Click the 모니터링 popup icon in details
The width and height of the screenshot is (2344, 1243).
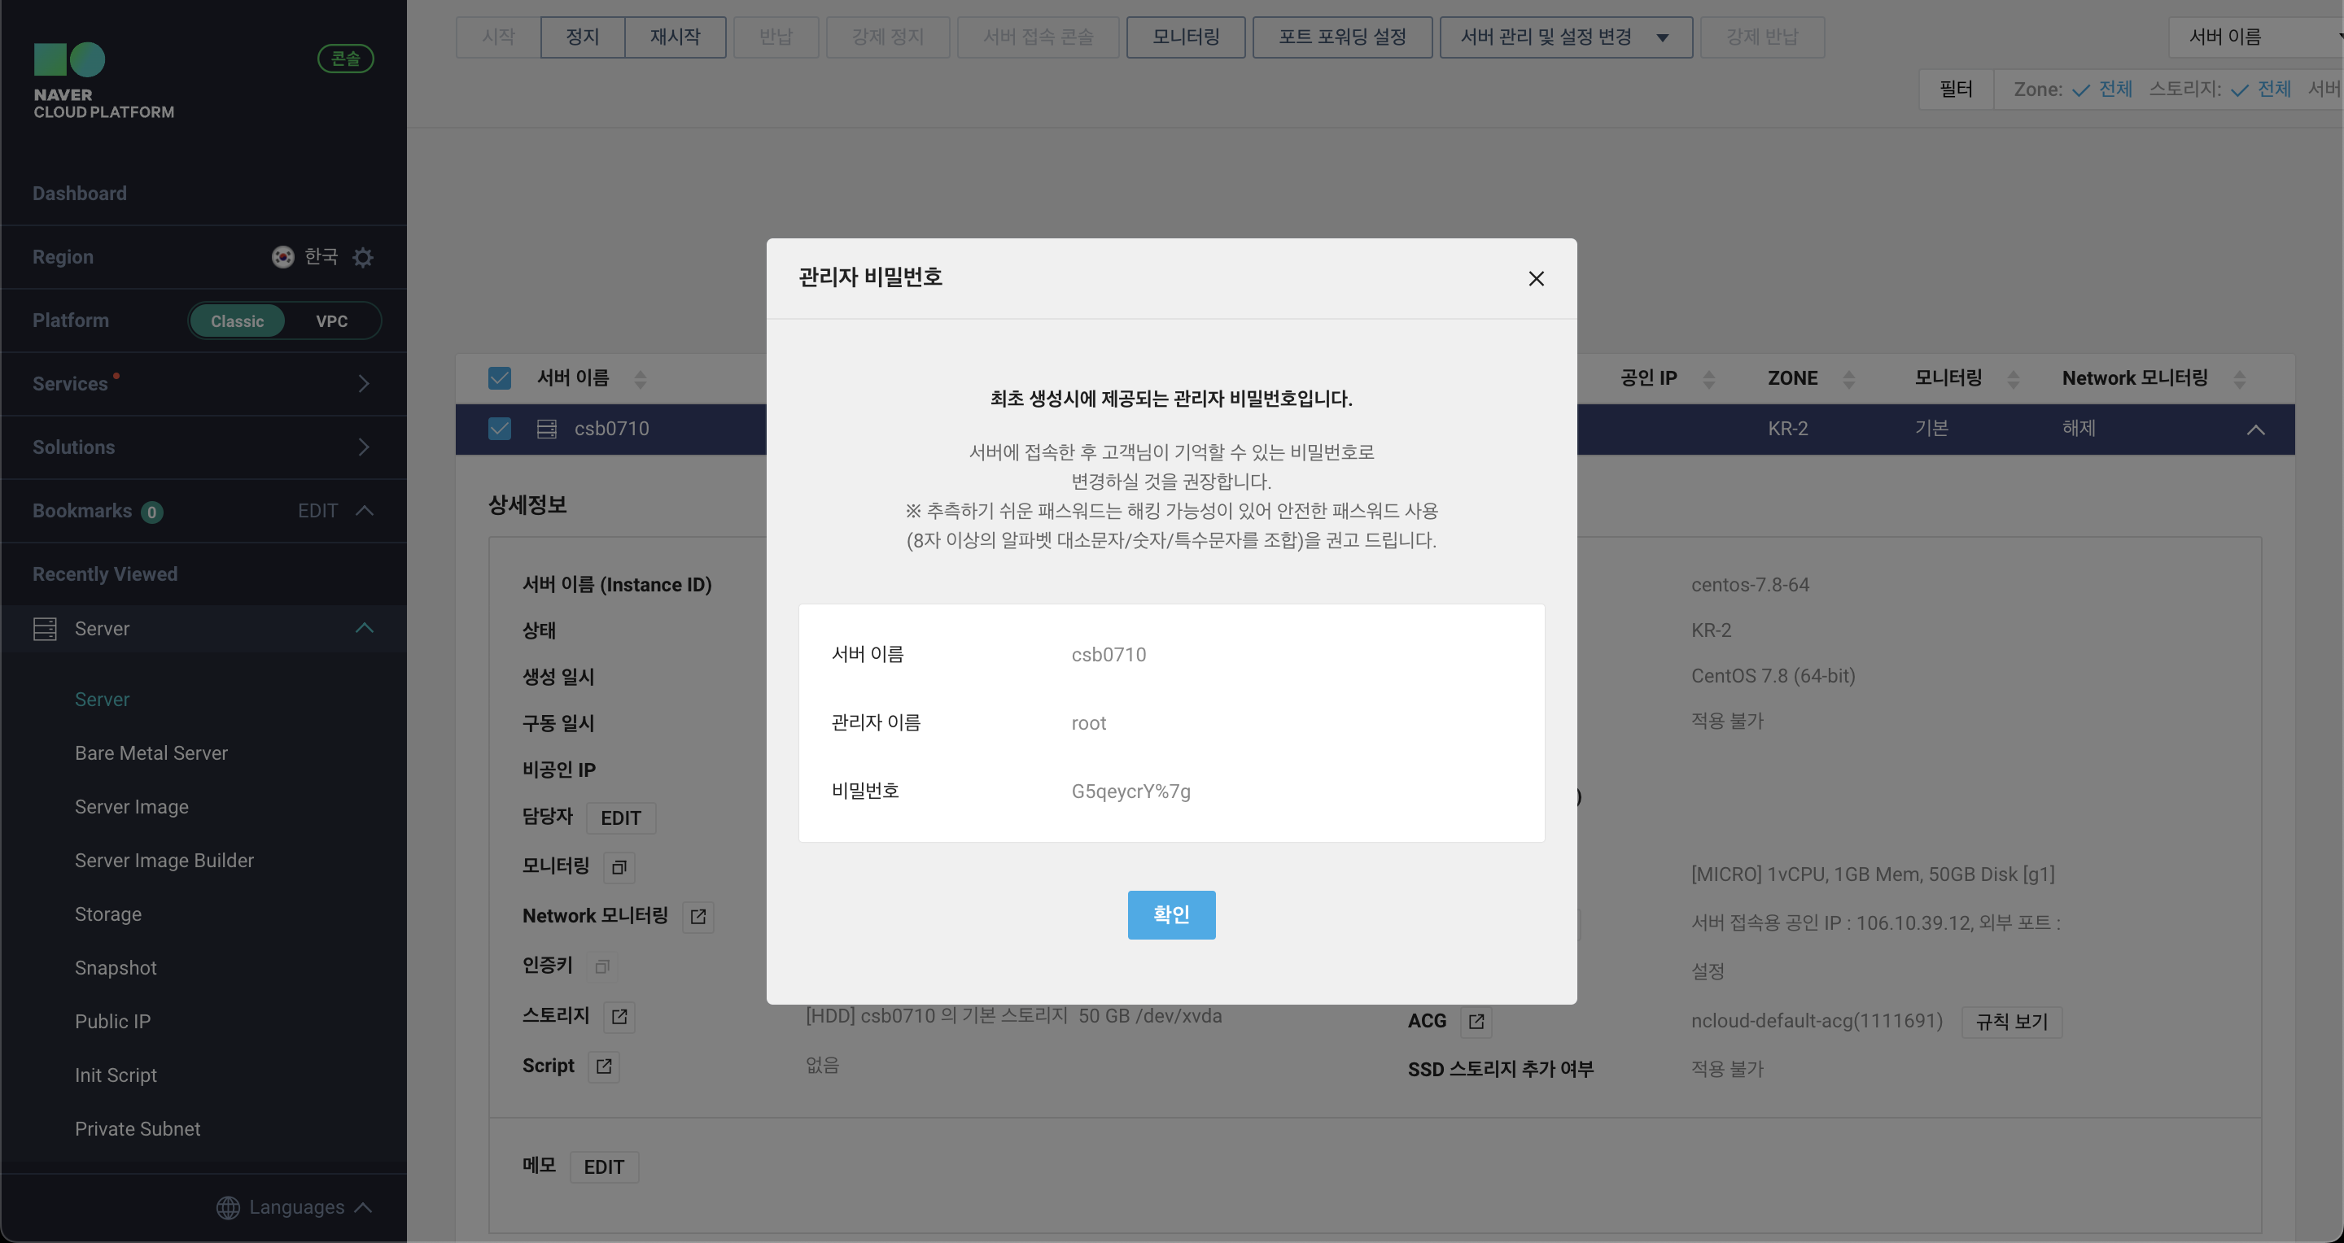tap(619, 867)
